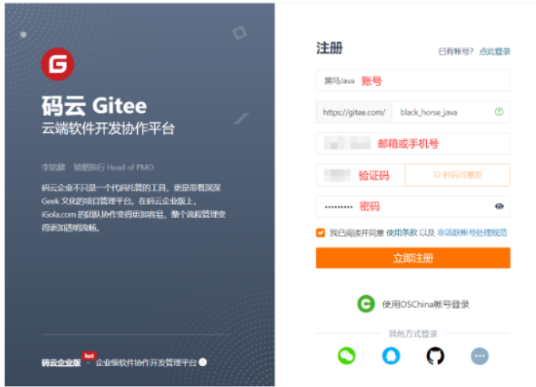Focus the account name field with 黑马Java
This screenshot has height=387, width=536.
(x=413, y=80)
